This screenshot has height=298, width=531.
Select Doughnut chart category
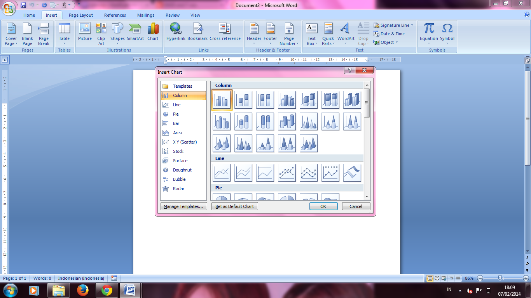click(x=183, y=170)
